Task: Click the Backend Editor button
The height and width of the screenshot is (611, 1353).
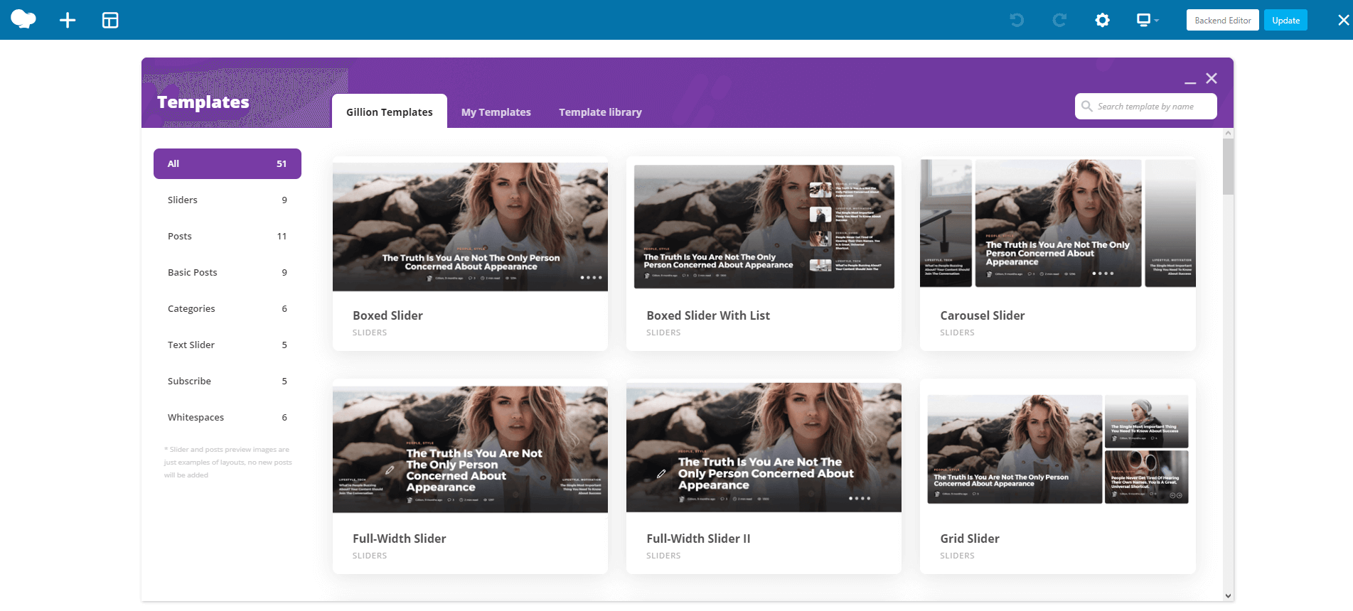Action: point(1222,20)
